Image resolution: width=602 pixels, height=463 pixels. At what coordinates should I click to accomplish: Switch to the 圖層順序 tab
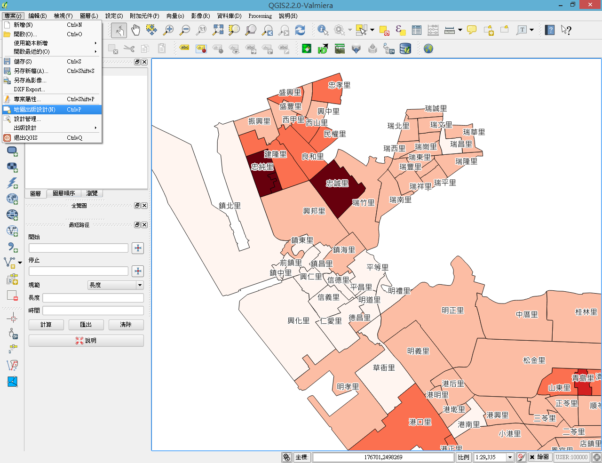63,193
